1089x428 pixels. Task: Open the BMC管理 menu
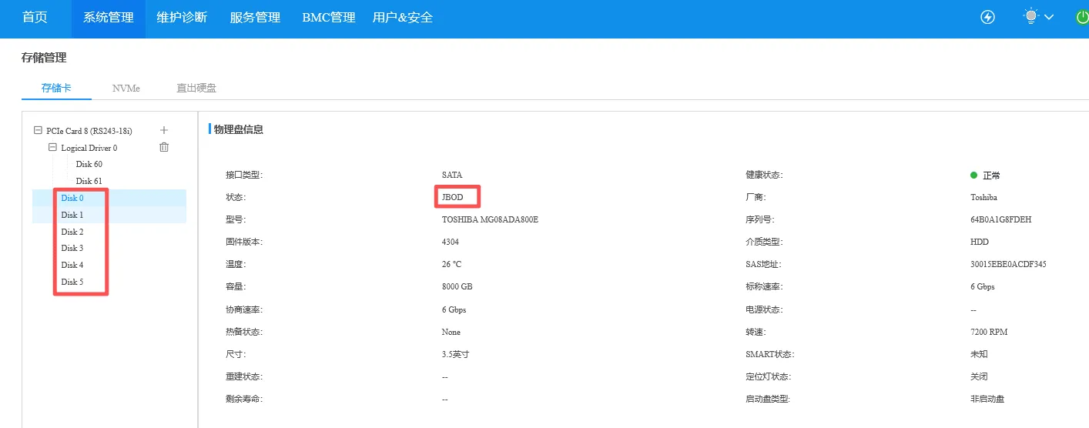pos(329,17)
